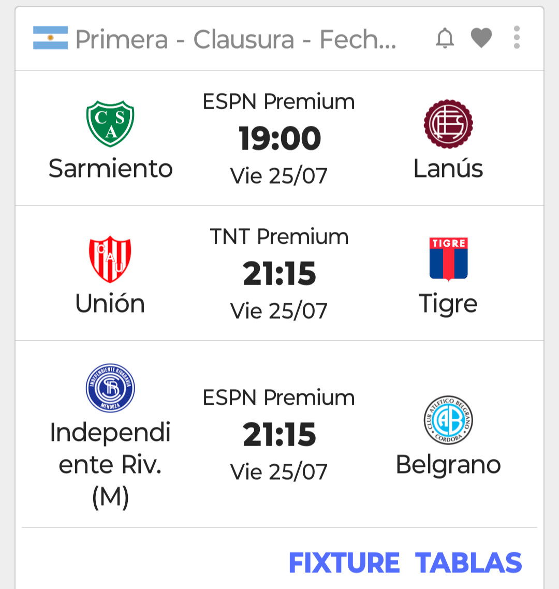Open the Belgrano club crest
The width and height of the screenshot is (559, 589).
(448, 420)
